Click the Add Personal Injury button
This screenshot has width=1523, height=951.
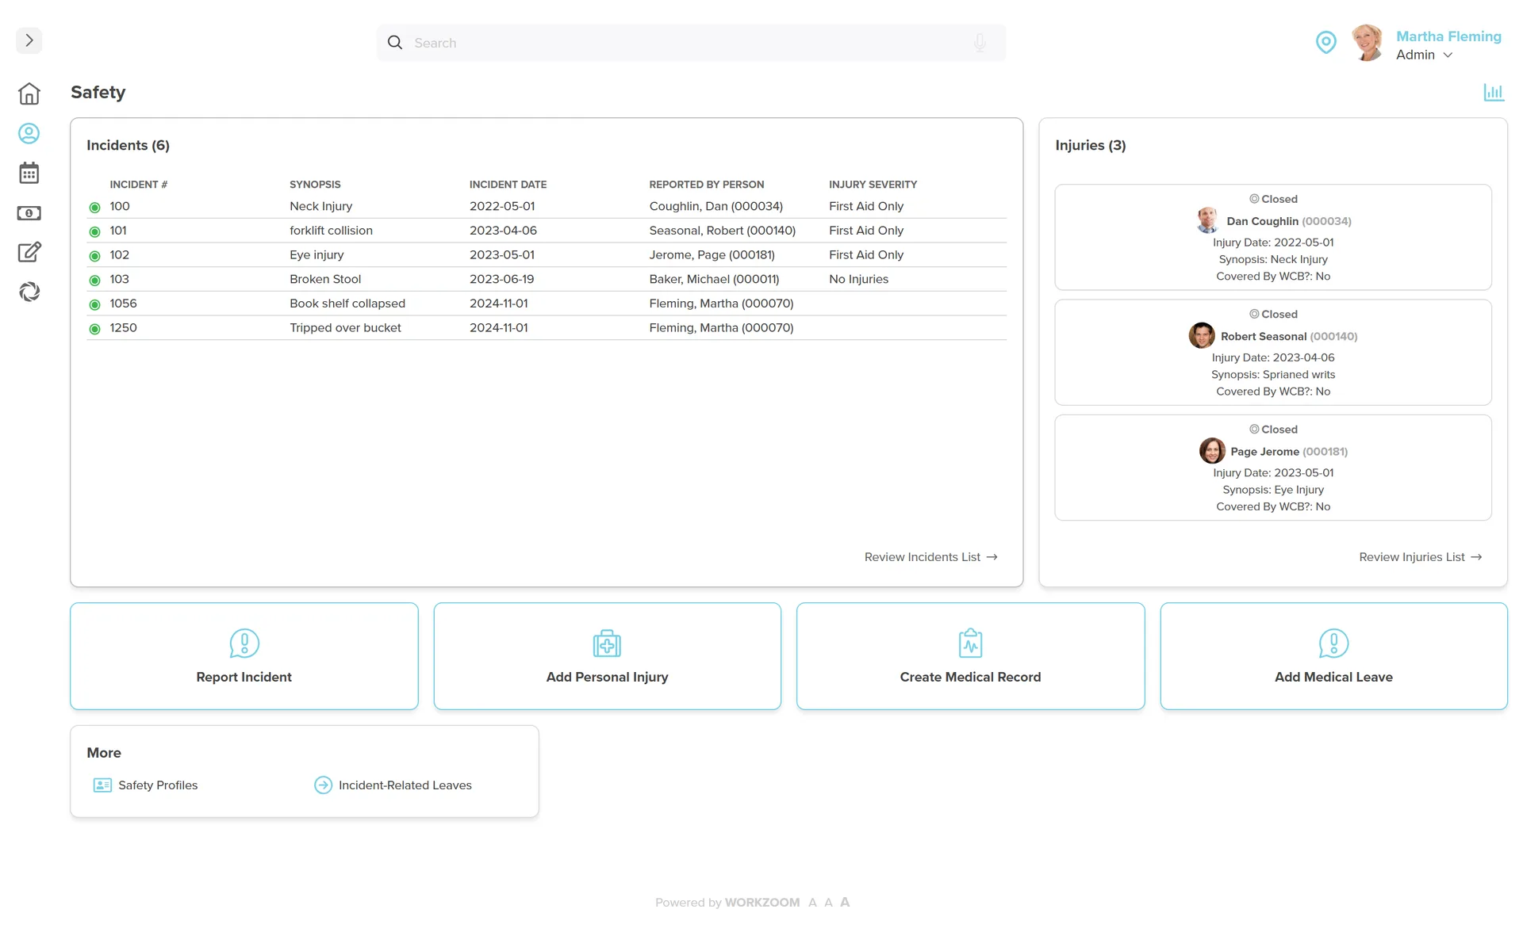pos(607,656)
